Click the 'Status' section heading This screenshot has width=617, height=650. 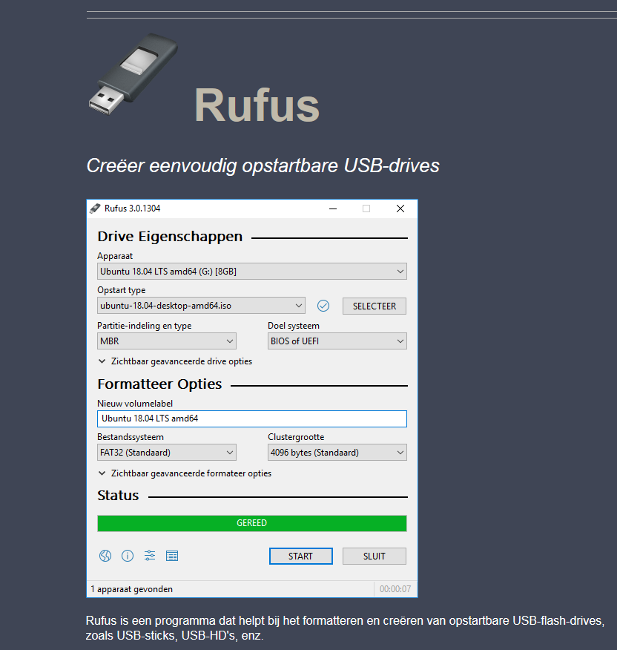pos(118,496)
